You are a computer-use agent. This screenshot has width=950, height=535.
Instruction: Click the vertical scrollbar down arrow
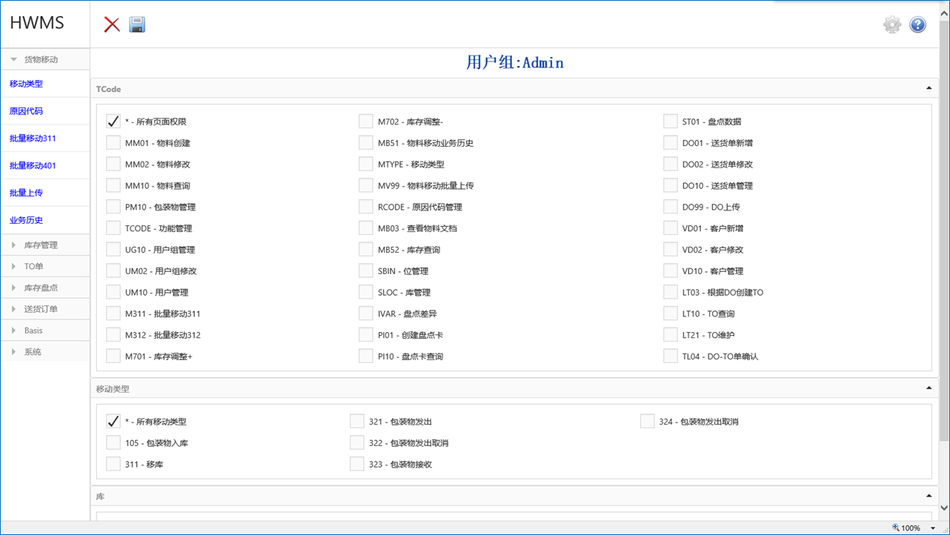tap(944, 508)
